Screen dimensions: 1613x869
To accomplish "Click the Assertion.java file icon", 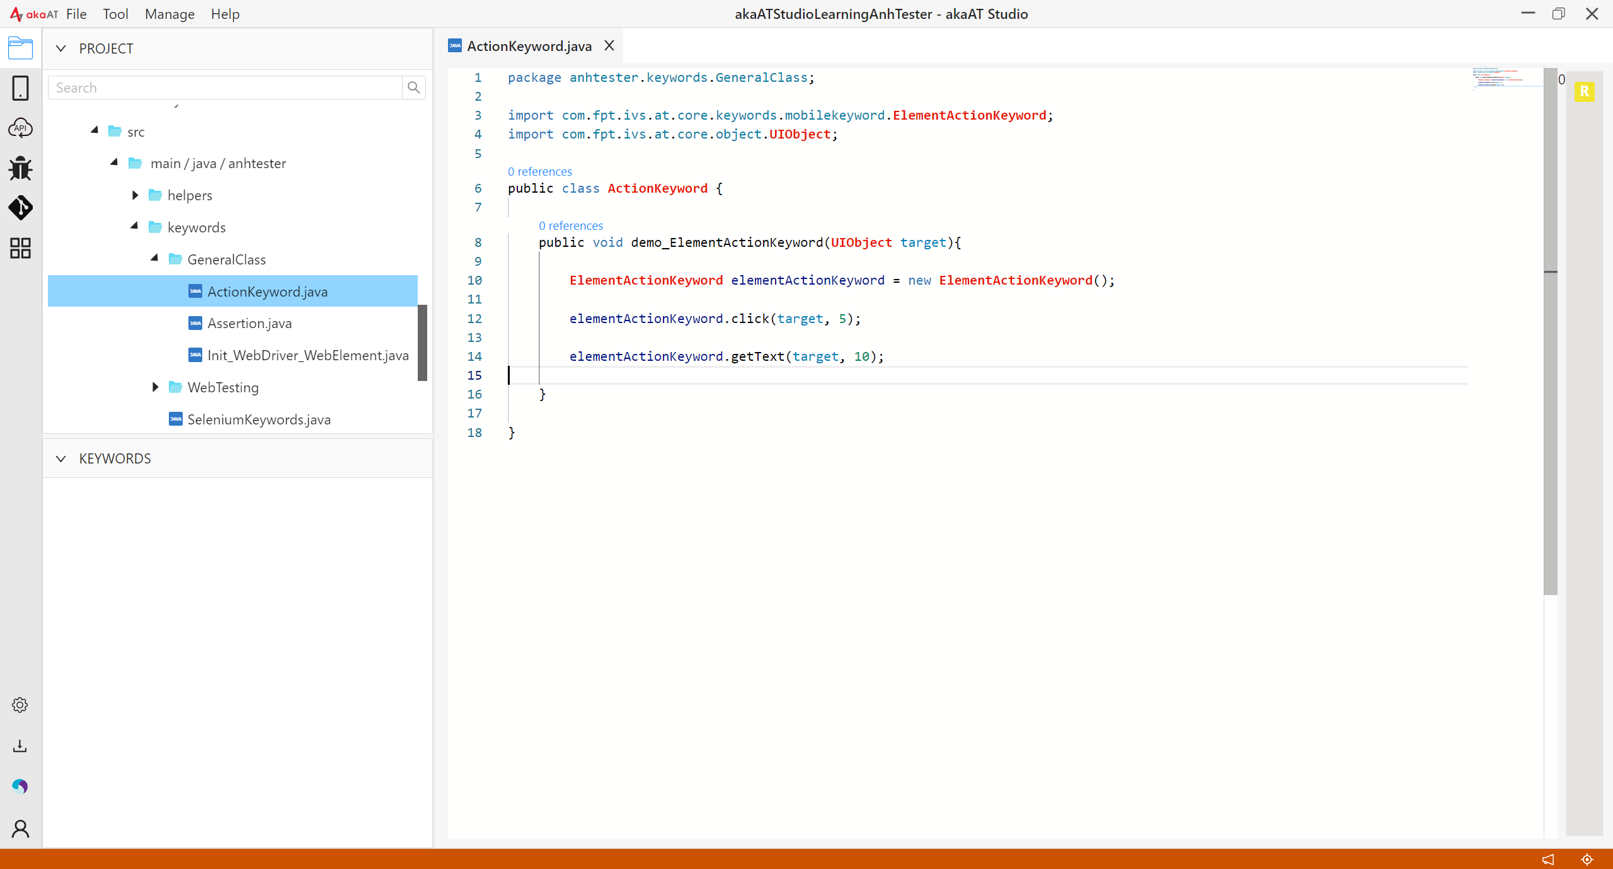I will tap(195, 323).
